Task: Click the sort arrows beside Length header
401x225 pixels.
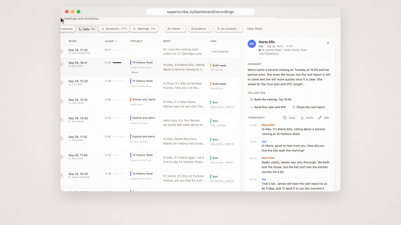Action: (116, 41)
